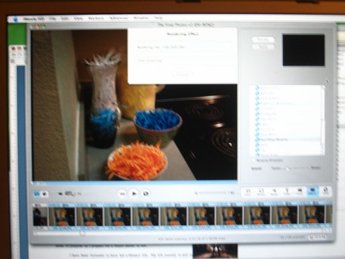Screen dimensions: 345x259
Task: Open the Audio pane button
Action: coord(274,192)
